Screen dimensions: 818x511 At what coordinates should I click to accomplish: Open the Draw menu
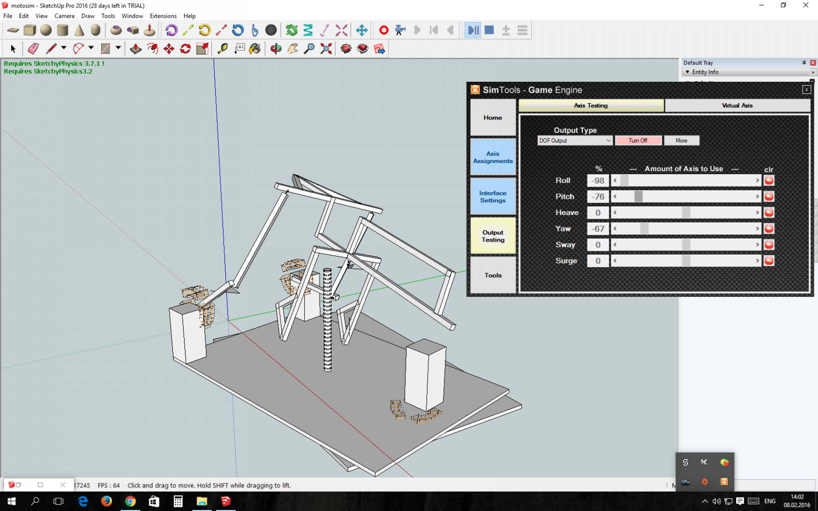pyautogui.click(x=88, y=16)
